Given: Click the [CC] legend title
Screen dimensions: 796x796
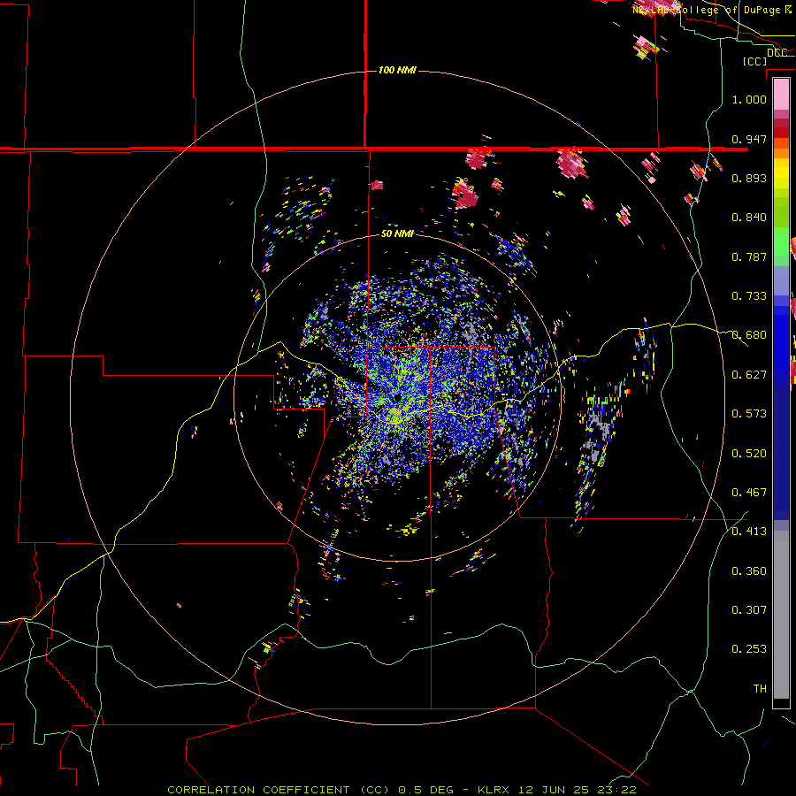Looking at the screenshot, I should (754, 61).
